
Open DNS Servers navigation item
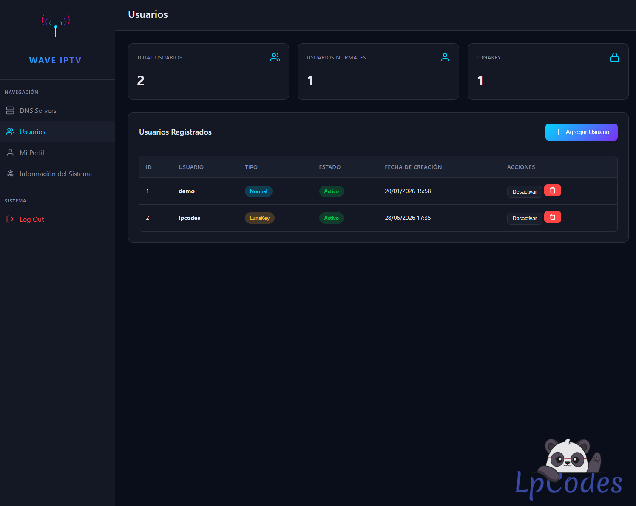point(57,110)
